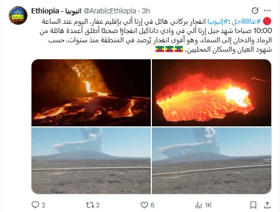This screenshot has width=280, height=212.
Task: Like the post with heart icon
Action: [x=144, y=205]
